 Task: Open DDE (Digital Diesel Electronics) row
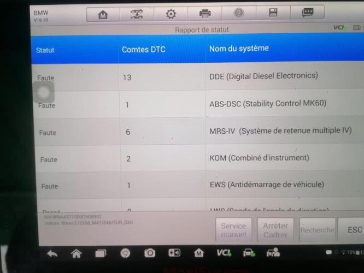198,76
